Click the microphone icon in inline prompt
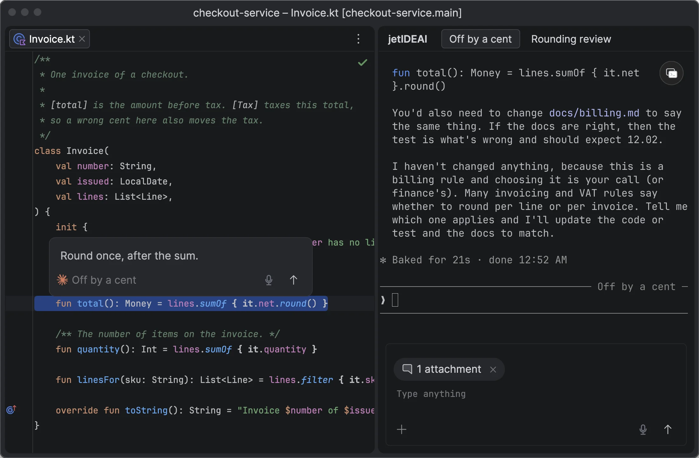 pyautogui.click(x=269, y=280)
